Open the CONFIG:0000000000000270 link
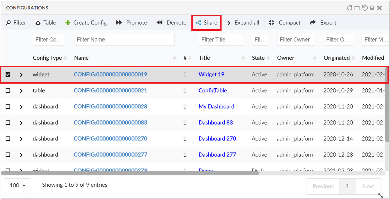 click(x=110, y=139)
